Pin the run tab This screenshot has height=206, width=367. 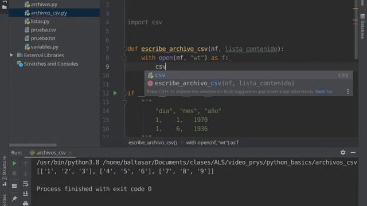14,199
